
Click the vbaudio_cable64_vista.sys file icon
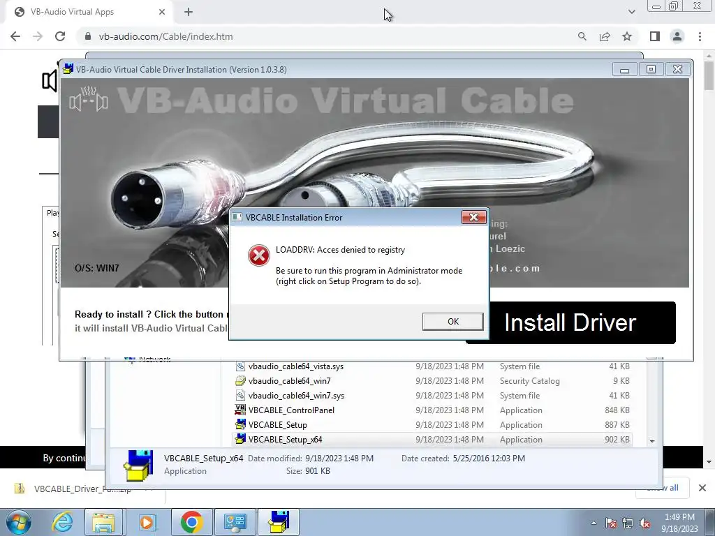[240, 366]
